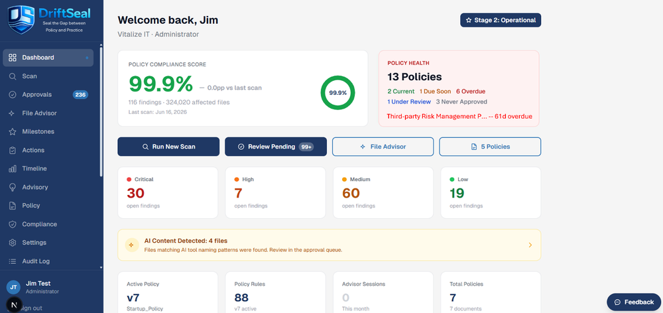Click the Milestones star icon
The width and height of the screenshot is (663, 313).
tap(13, 131)
